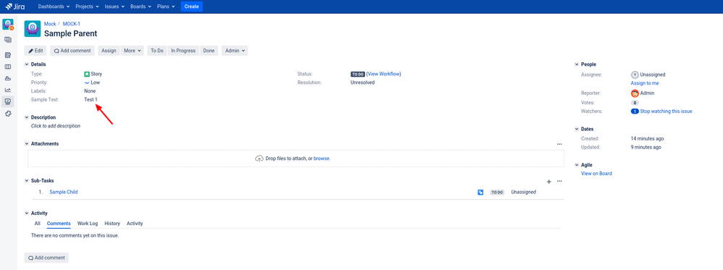Open the Issues icon in the sidebar
Screen dimensions: 723x270
pos(8,102)
